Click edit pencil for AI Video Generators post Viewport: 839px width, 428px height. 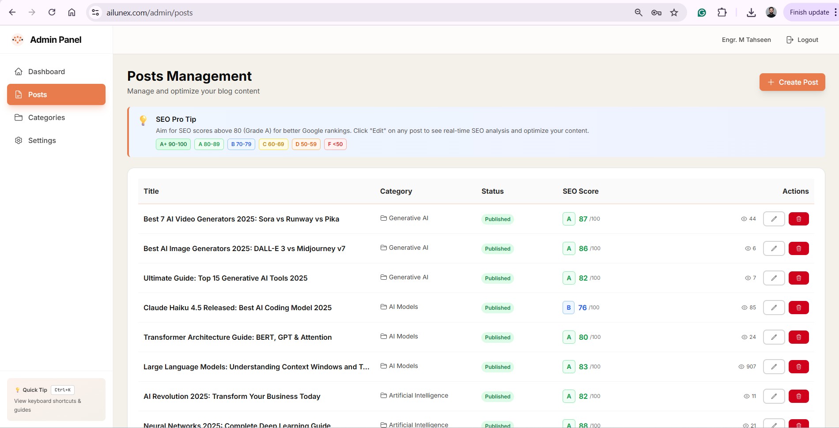(x=774, y=219)
